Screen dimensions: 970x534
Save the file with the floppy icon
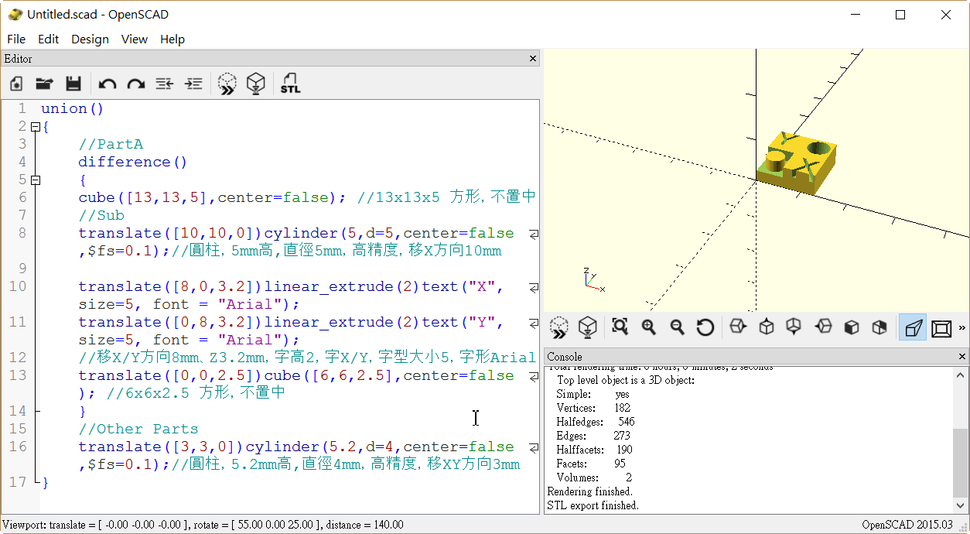click(73, 84)
